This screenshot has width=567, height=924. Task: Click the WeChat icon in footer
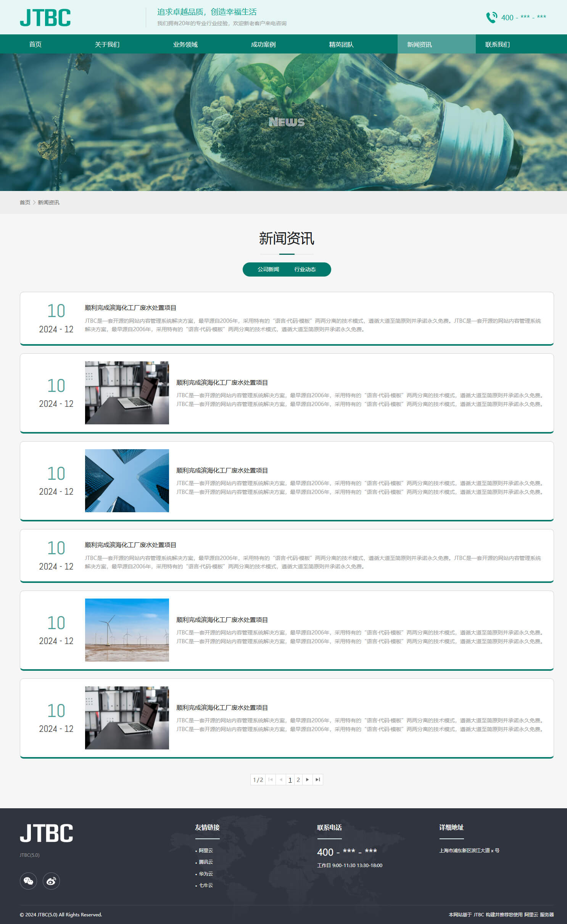click(28, 881)
